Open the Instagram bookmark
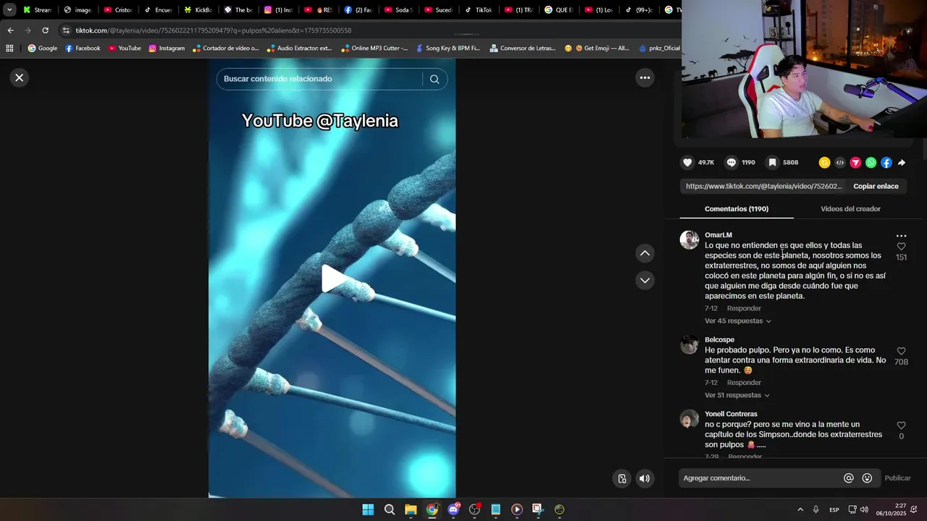This screenshot has width=927, height=521. coord(167,48)
